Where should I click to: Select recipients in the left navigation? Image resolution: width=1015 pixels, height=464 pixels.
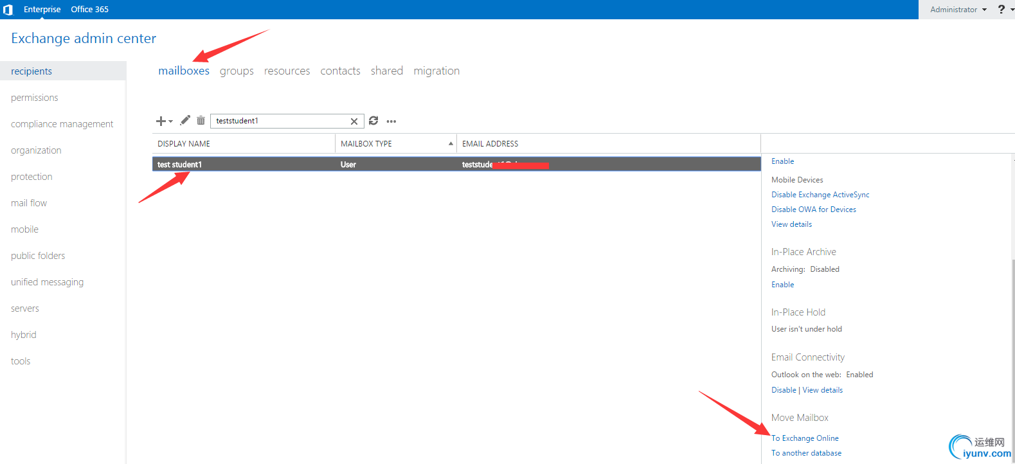click(x=63, y=71)
